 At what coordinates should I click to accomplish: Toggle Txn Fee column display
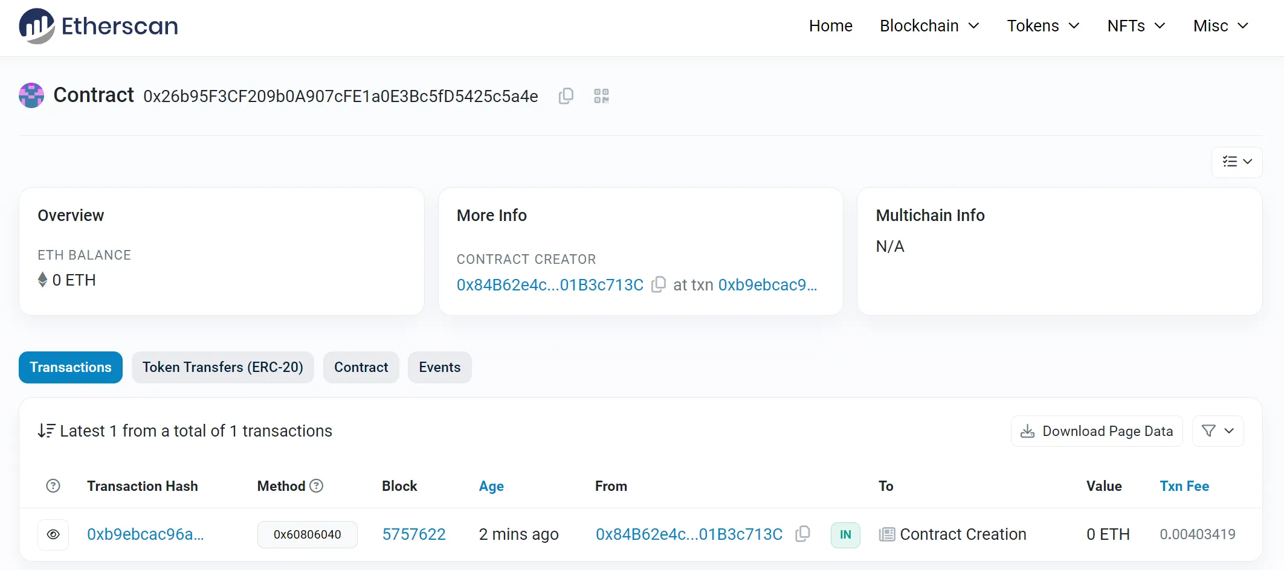tap(1184, 486)
